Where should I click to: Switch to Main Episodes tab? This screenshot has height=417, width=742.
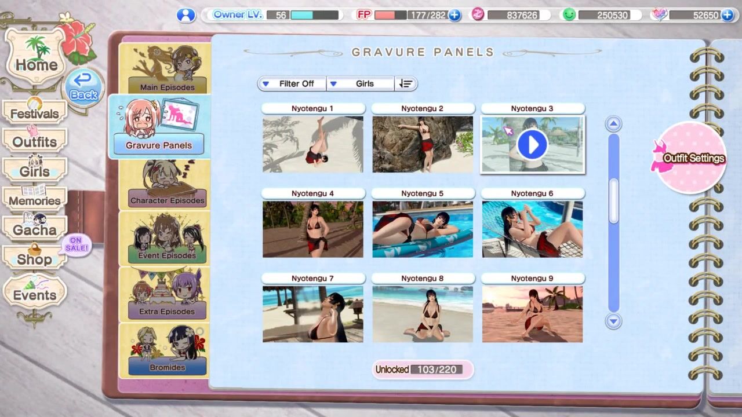[166, 68]
